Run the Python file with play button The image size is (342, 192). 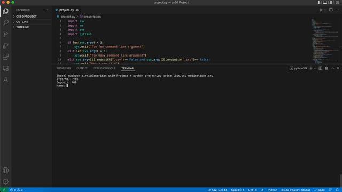coord(321,10)
